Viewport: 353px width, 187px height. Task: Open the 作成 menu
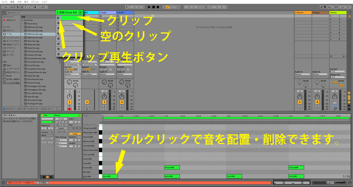coord(19,2)
